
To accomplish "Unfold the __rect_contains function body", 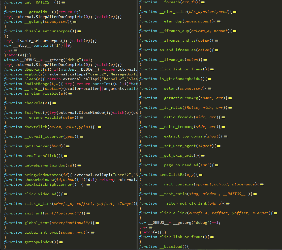I will tap(262, 184).
